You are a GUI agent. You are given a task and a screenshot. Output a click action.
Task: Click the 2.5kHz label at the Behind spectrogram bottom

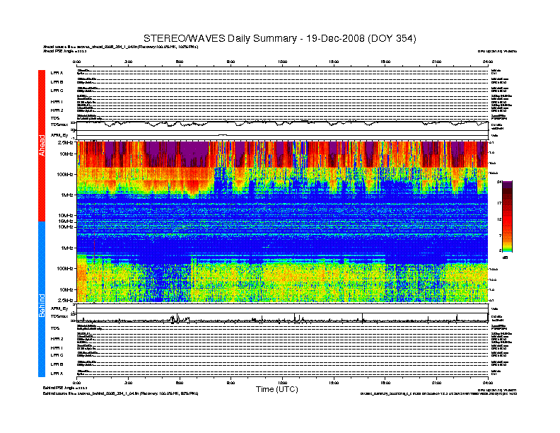coord(66,300)
